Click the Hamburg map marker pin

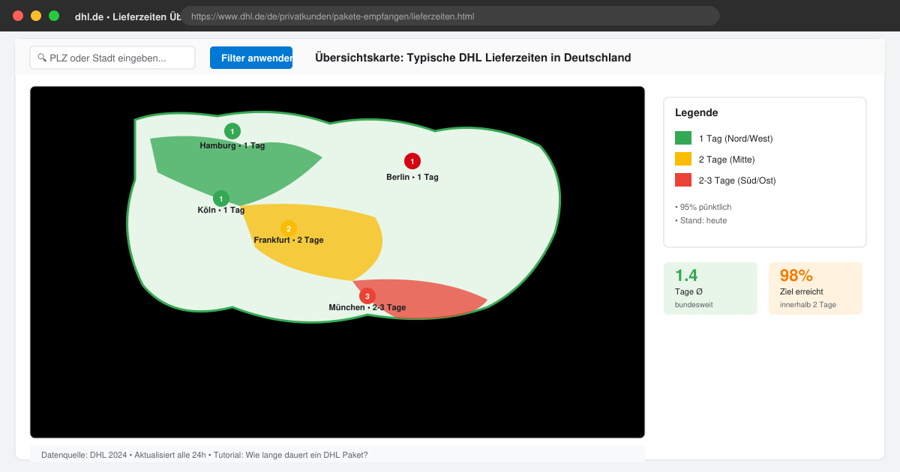pos(232,131)
